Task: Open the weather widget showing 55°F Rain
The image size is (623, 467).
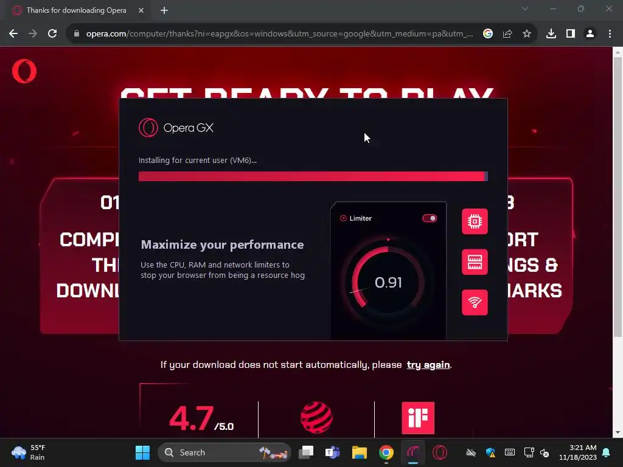Action: pos(29,452)
